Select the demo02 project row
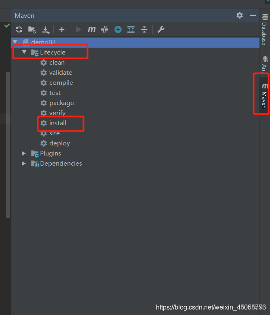The width and height of the screenshot is (270, 315). [x=135, y=42]
